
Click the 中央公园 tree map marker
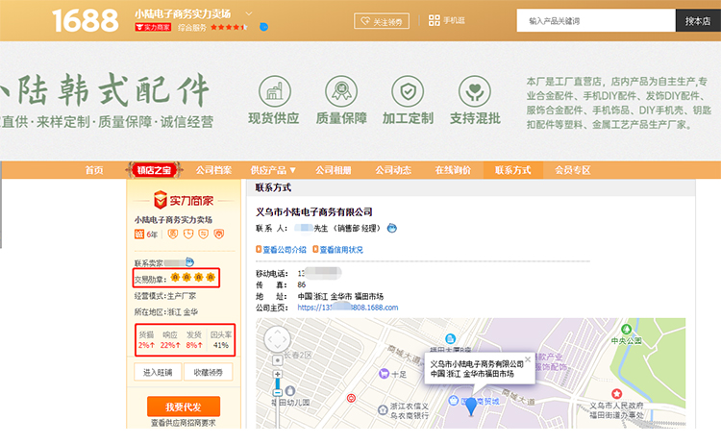(x=626, y=329)
